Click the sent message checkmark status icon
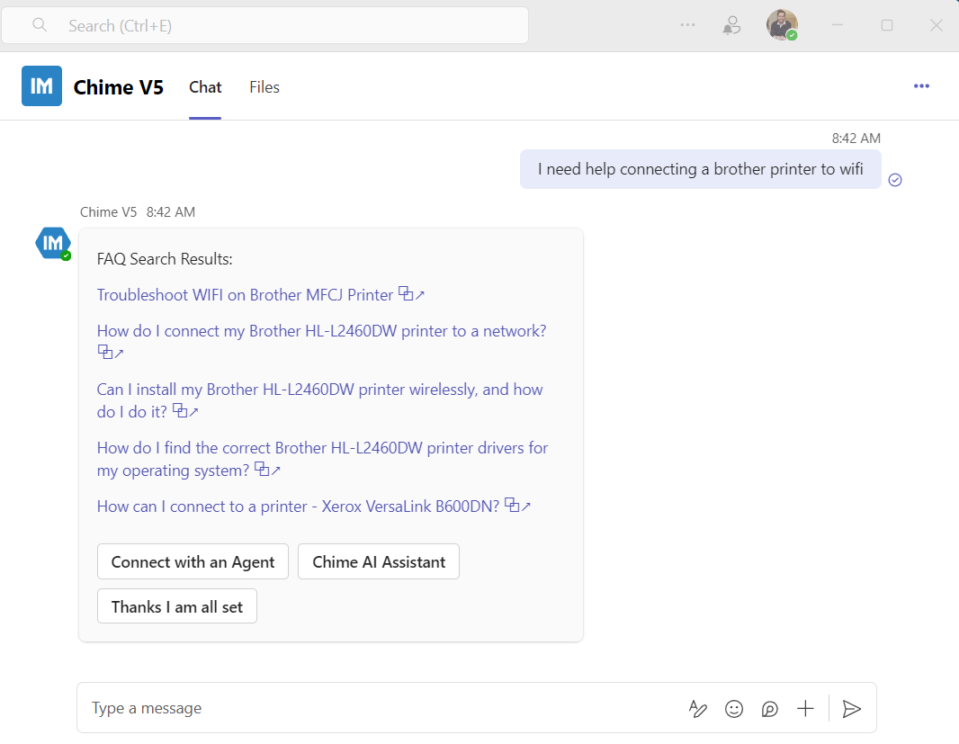This screenshot has height=744, width=959. 895,180
